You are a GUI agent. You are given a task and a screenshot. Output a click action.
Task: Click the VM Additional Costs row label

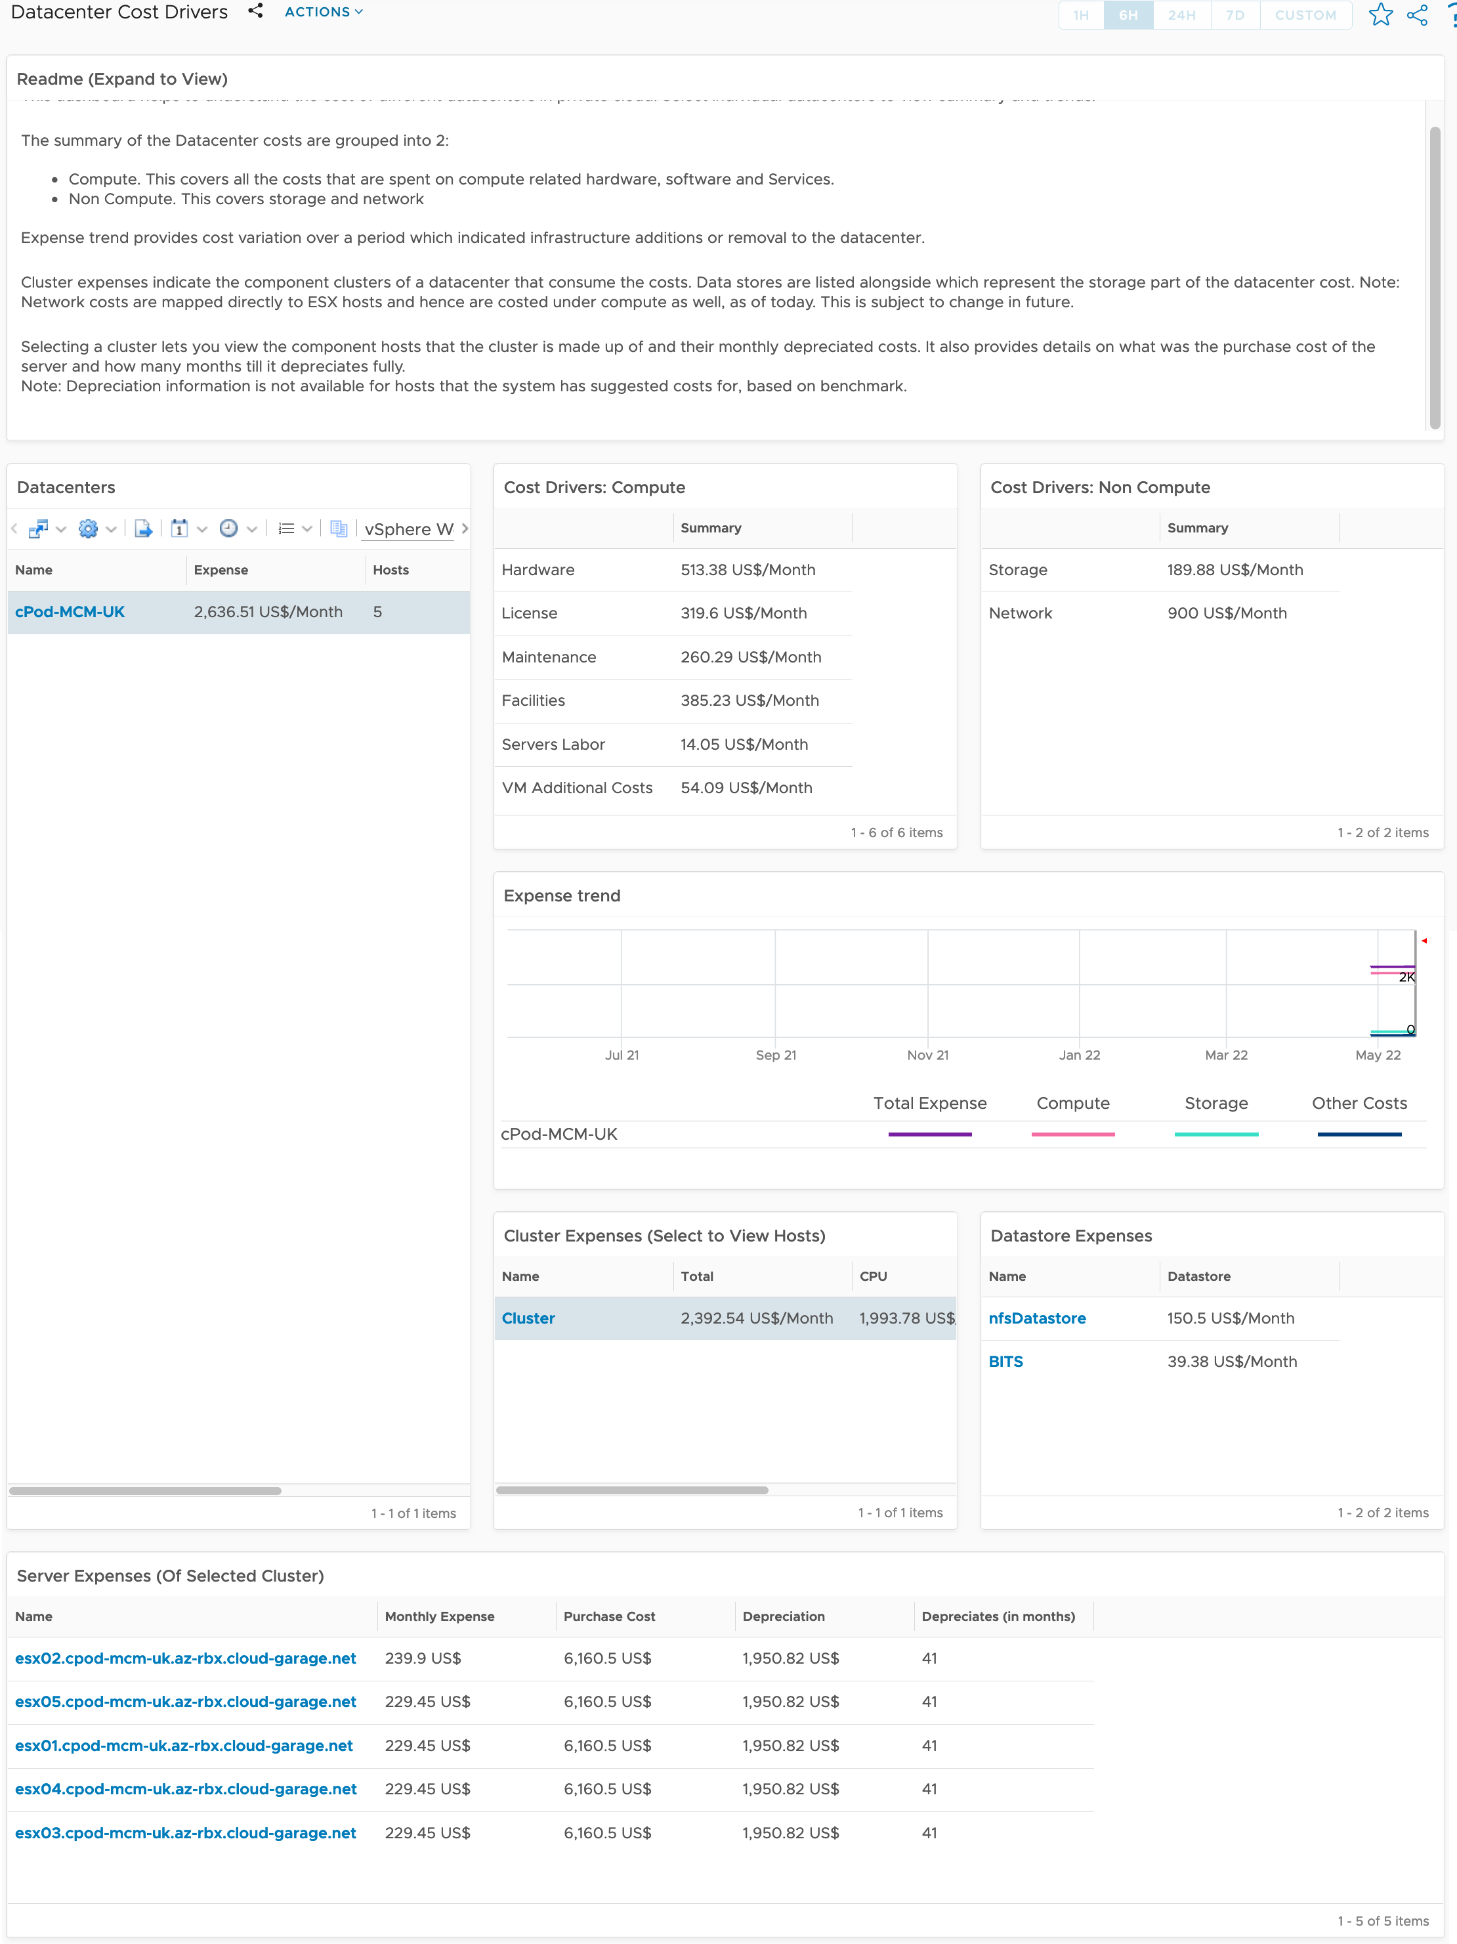click(578, 787)
